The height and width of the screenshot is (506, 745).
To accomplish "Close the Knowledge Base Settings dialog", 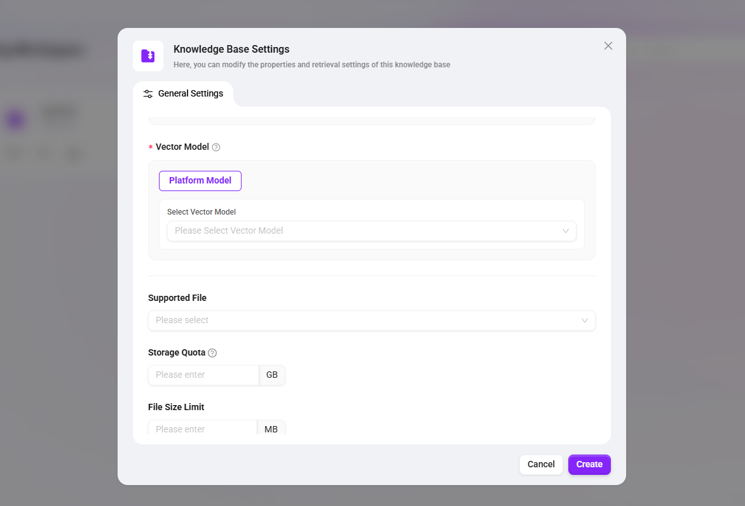I will tap(608, 46).
